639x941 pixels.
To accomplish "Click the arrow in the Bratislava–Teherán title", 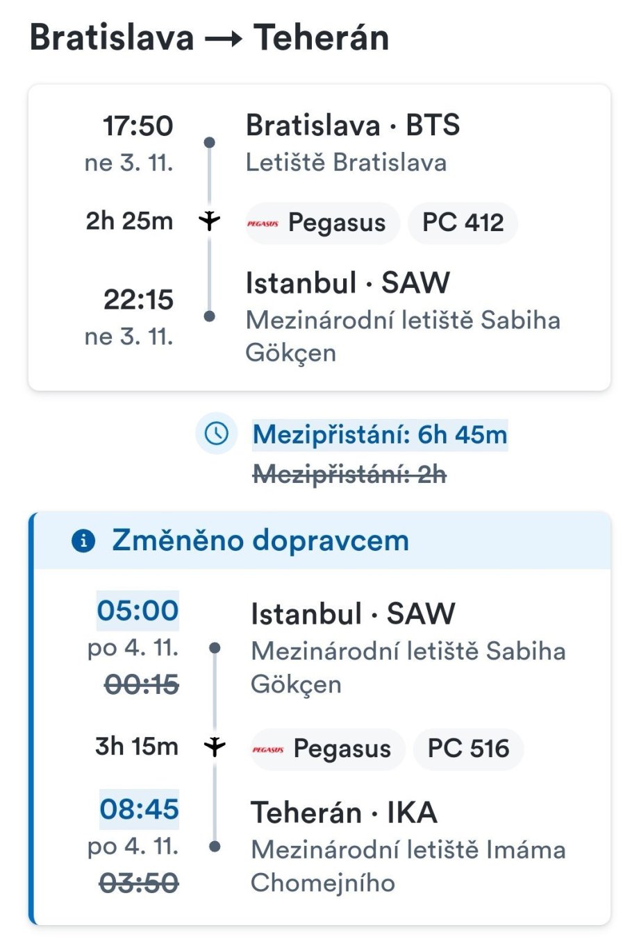I will point(224,39).
